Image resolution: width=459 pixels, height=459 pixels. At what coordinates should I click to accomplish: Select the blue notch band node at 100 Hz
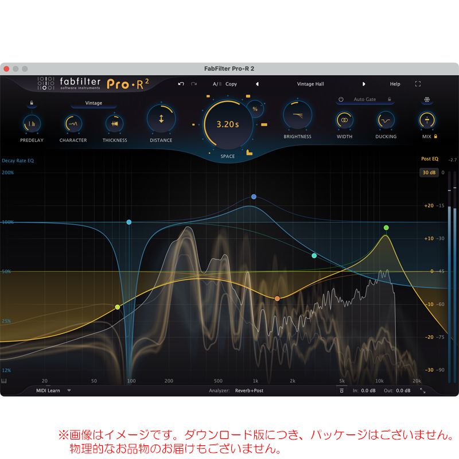pos(129,222)
